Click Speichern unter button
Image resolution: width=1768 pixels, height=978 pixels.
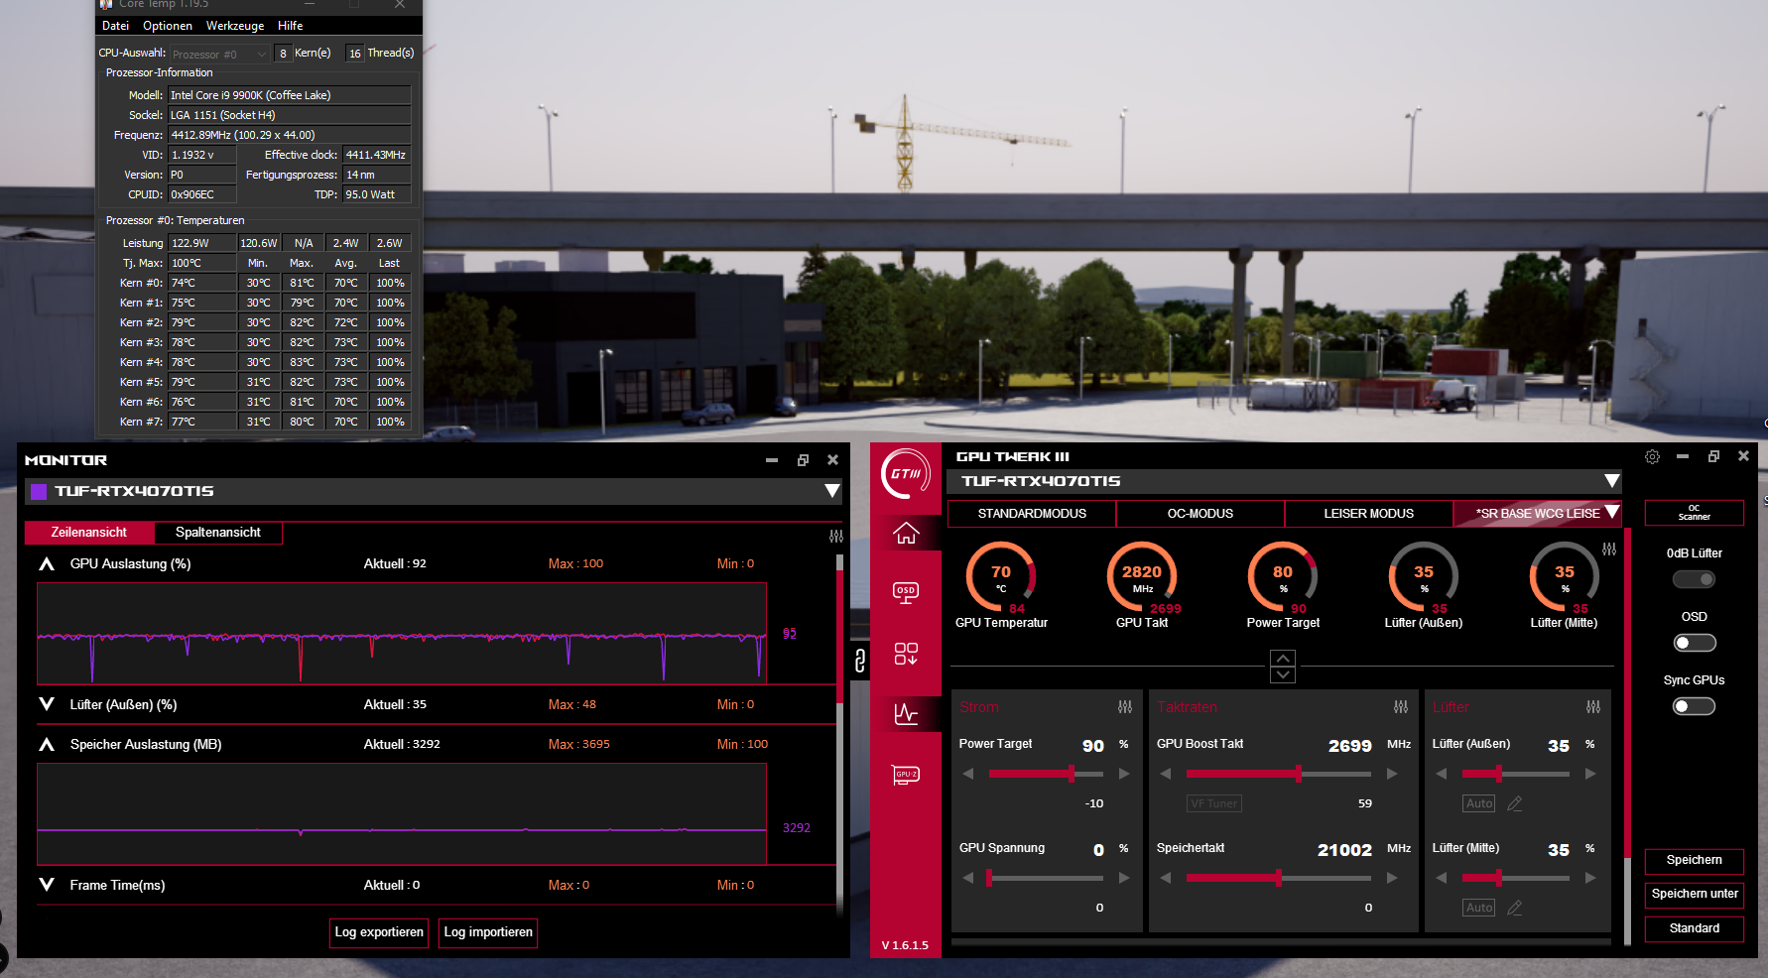tap(1695, 894)
